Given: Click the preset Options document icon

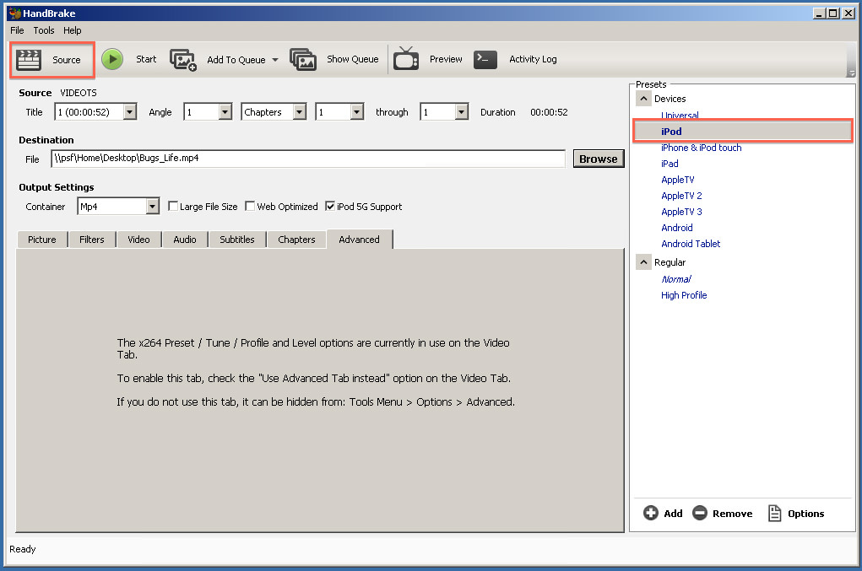Looking at the screenshot, I should 774,513.
